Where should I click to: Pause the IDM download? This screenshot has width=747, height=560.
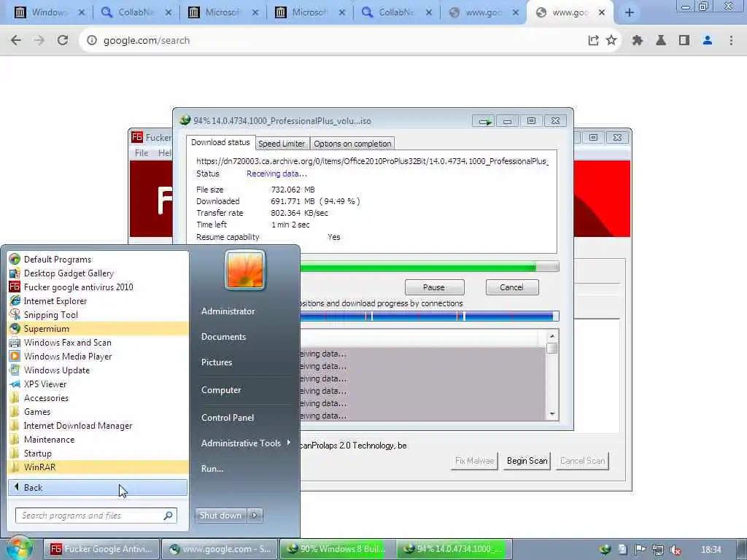coord(434,287)
